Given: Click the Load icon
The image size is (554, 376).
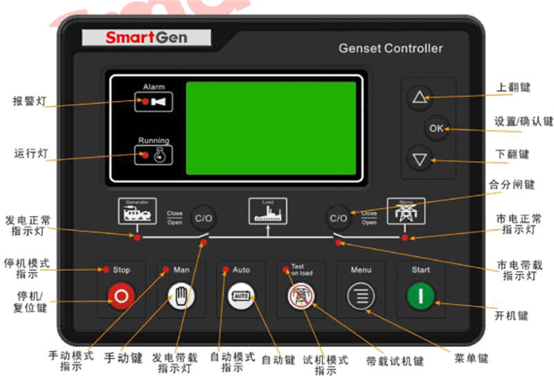Looking at the screenshot, I should coord(267,211).
